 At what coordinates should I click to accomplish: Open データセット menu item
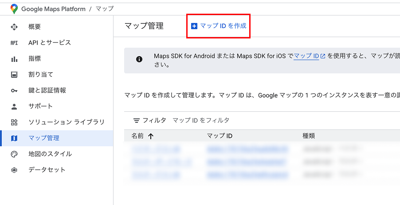point(47,170)
